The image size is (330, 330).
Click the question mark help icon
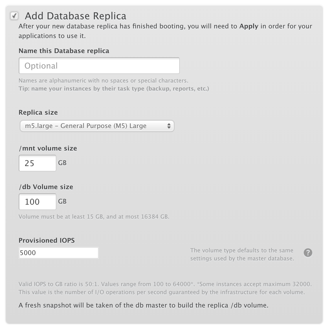click(x=308, y=253)
